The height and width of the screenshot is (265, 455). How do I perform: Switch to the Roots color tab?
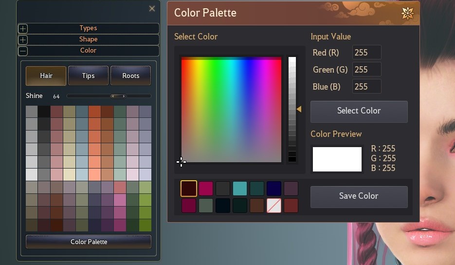click(x=130, y=76)
